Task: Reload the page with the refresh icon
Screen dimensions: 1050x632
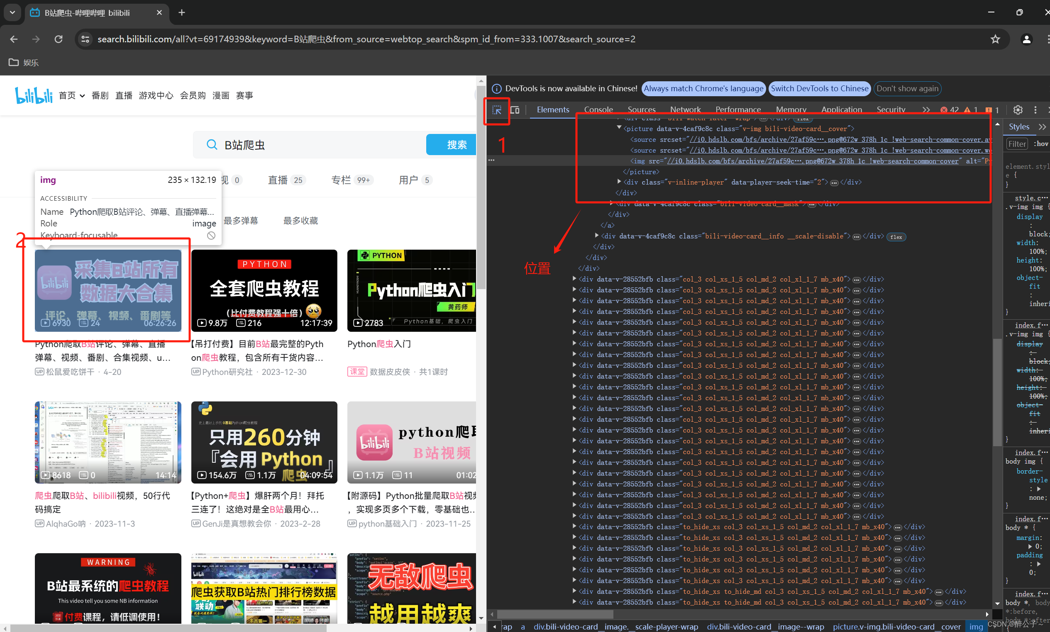Action: coord(59,39)
